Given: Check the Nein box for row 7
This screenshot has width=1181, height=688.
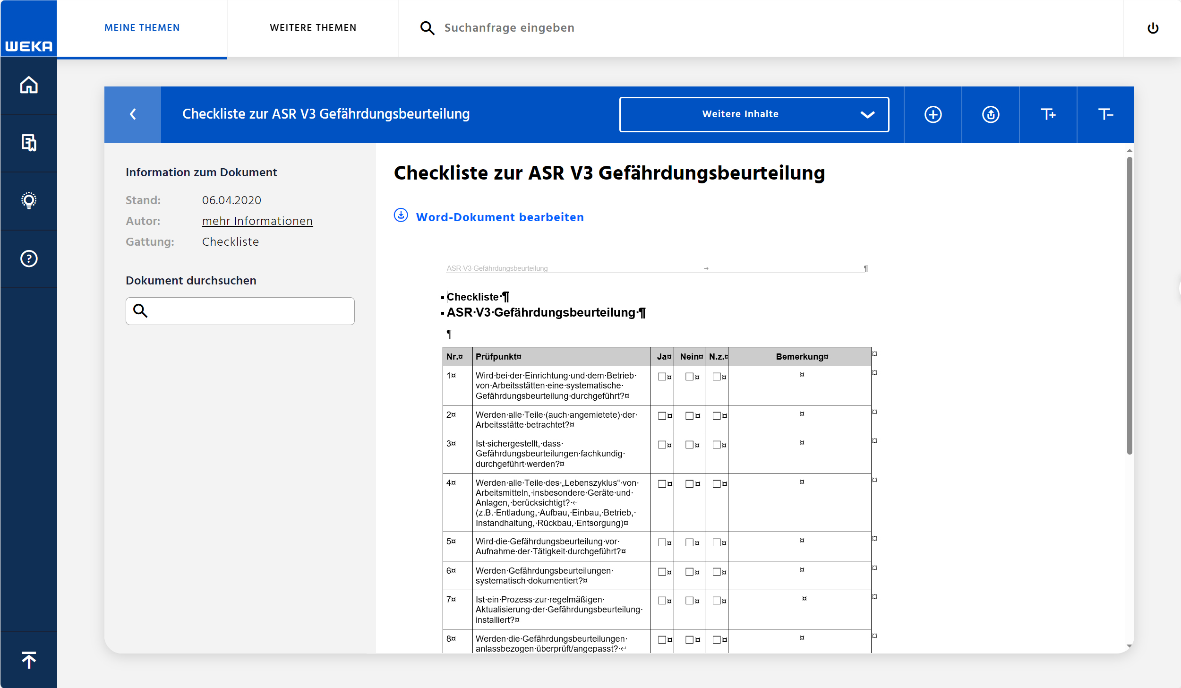Looking at the screenshot, I should [x=689, y=601].
